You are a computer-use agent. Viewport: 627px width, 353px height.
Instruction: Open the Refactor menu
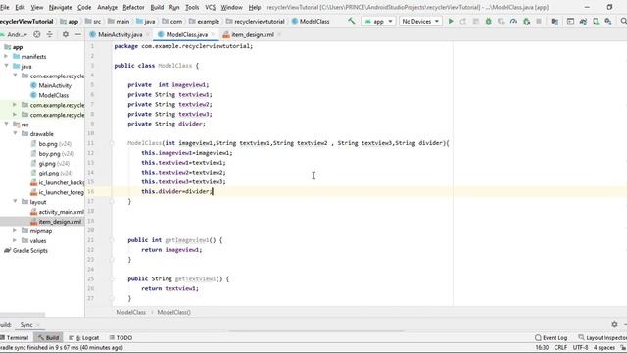133,7
